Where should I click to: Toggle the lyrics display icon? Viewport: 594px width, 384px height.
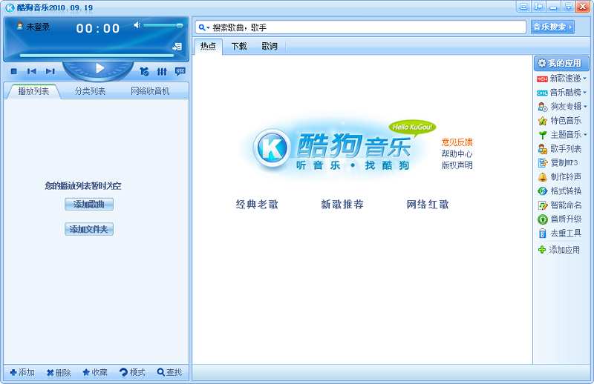pyautogui.click(x=180, y=70)
